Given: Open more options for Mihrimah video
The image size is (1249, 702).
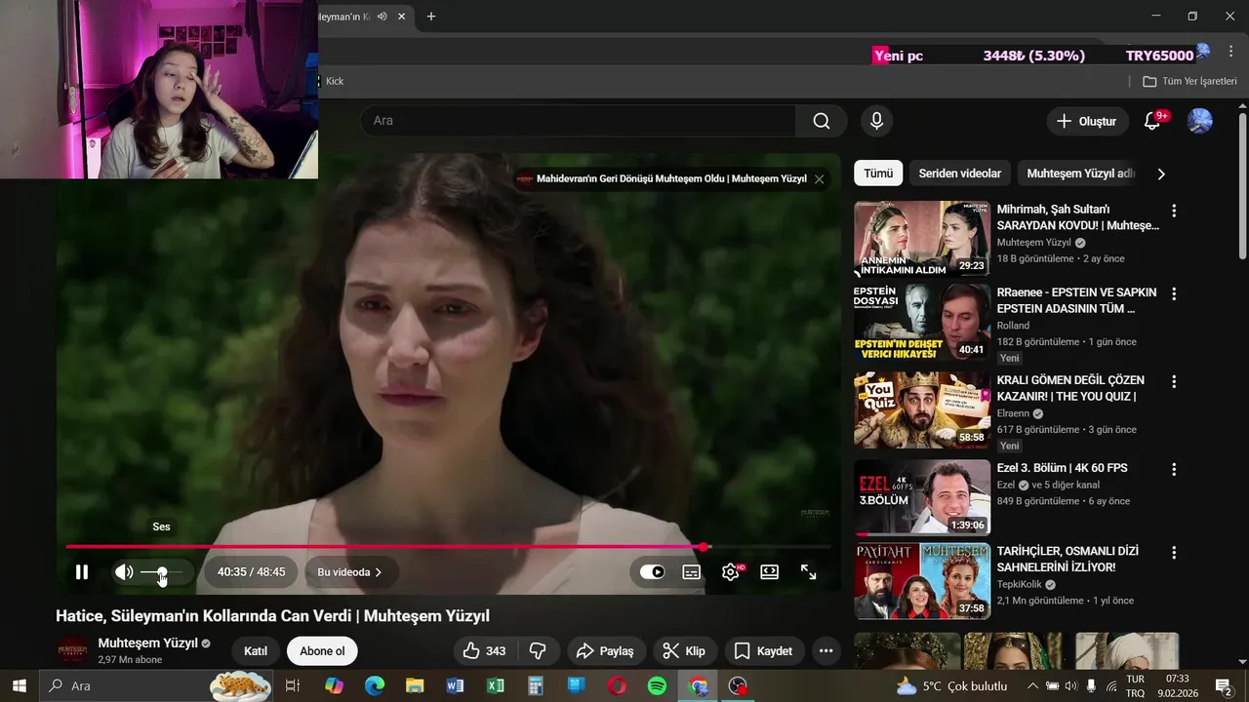Looking at the screenshot, I should coord(1174,211).
